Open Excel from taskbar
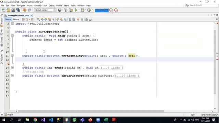The image size is (219, 123). (x=106, y=120)
